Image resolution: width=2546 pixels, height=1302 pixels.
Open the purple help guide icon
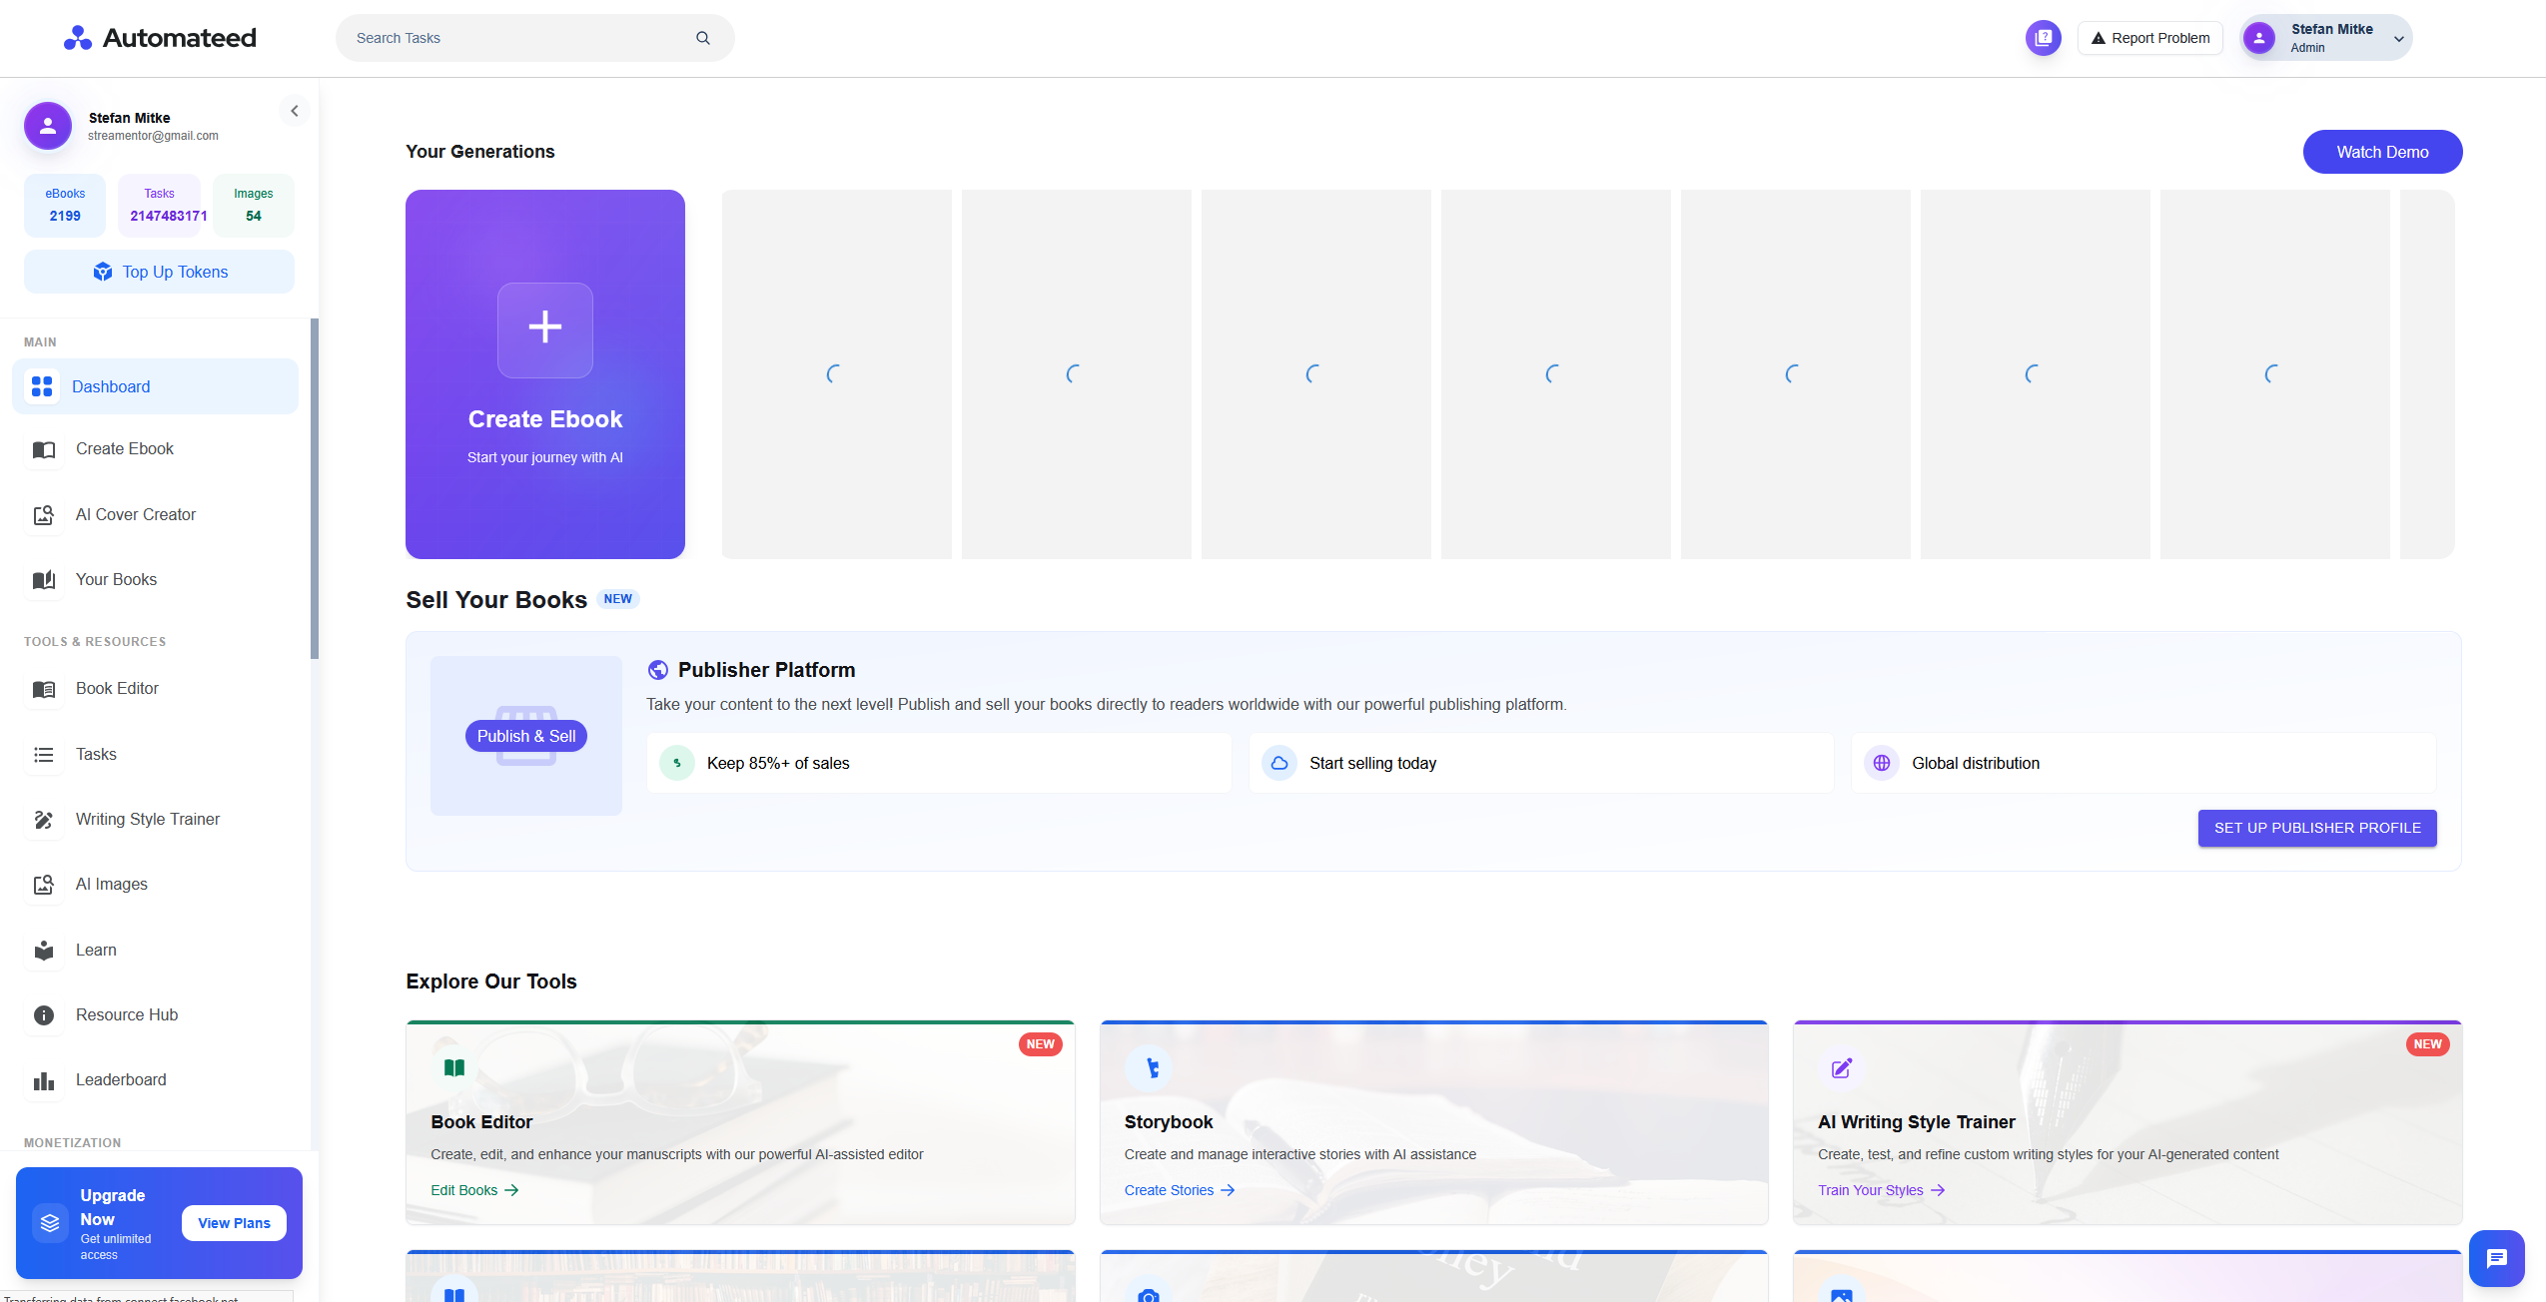(x=2043, y=38)
